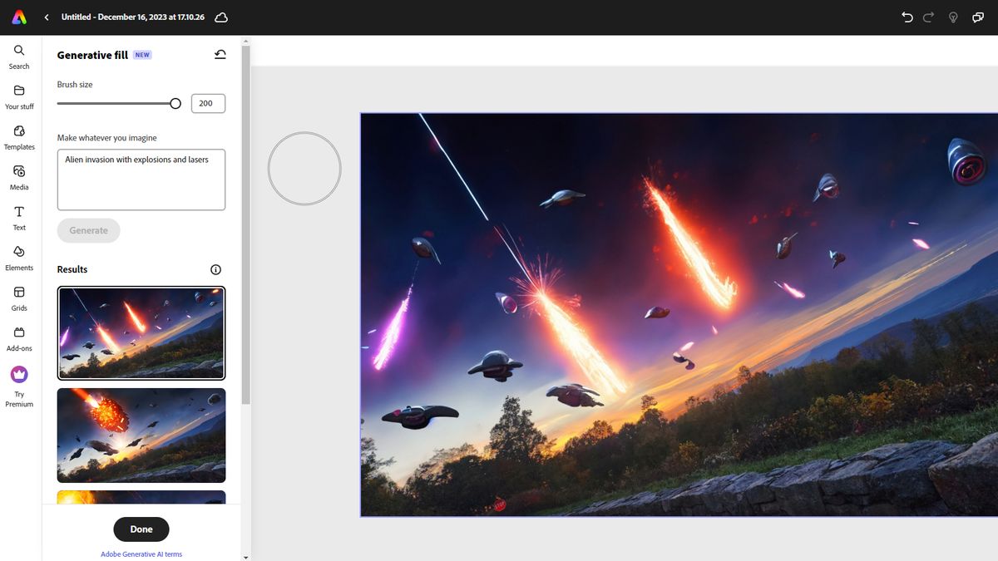Open Adobe Generative AI terms
998x561 pixels.
tap(141, 554)
